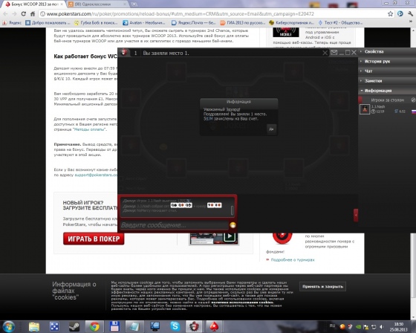Open the emoticon smiley picker in chat
The width and height of the screenshot is (416, 333).
(x=233, y=225)
